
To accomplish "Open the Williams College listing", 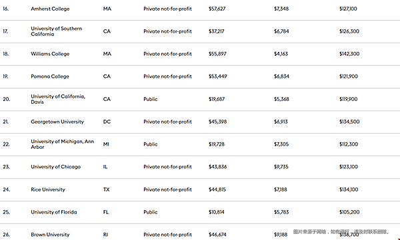I will (x=50, y=54).
